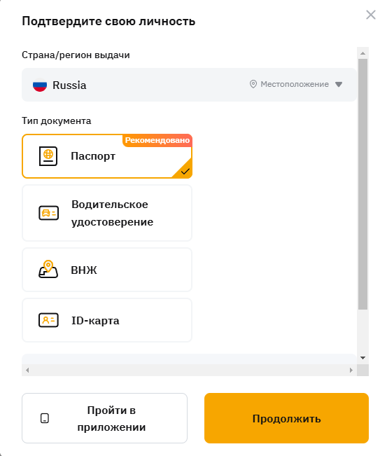The height and width of the screenshot is (456, 387).
Task: Click the location pin icon by Местоположение
Action: pos(253,84)
